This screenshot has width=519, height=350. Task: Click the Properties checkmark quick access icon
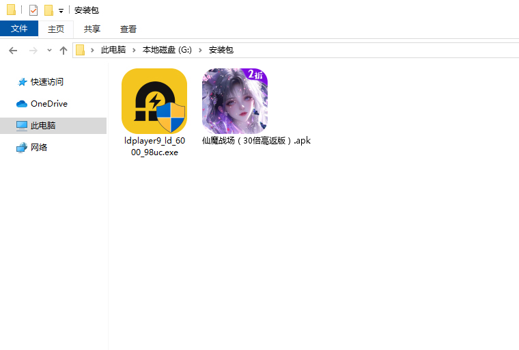[x=33, y=10]
